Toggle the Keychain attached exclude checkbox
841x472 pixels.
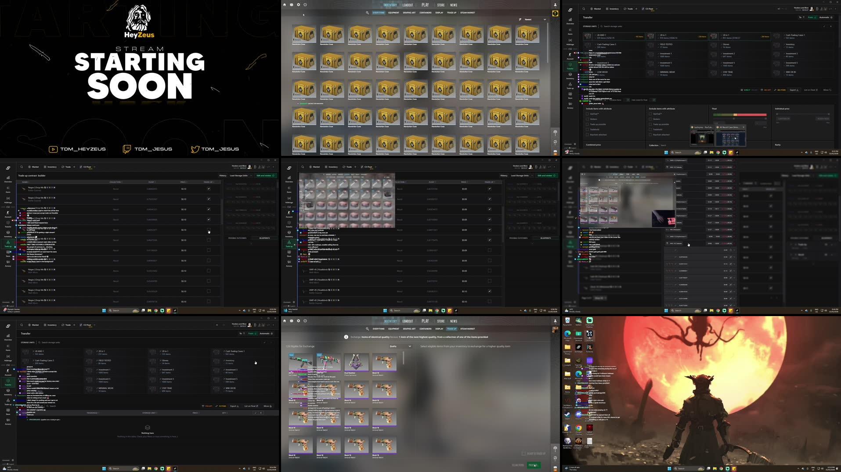650,135
